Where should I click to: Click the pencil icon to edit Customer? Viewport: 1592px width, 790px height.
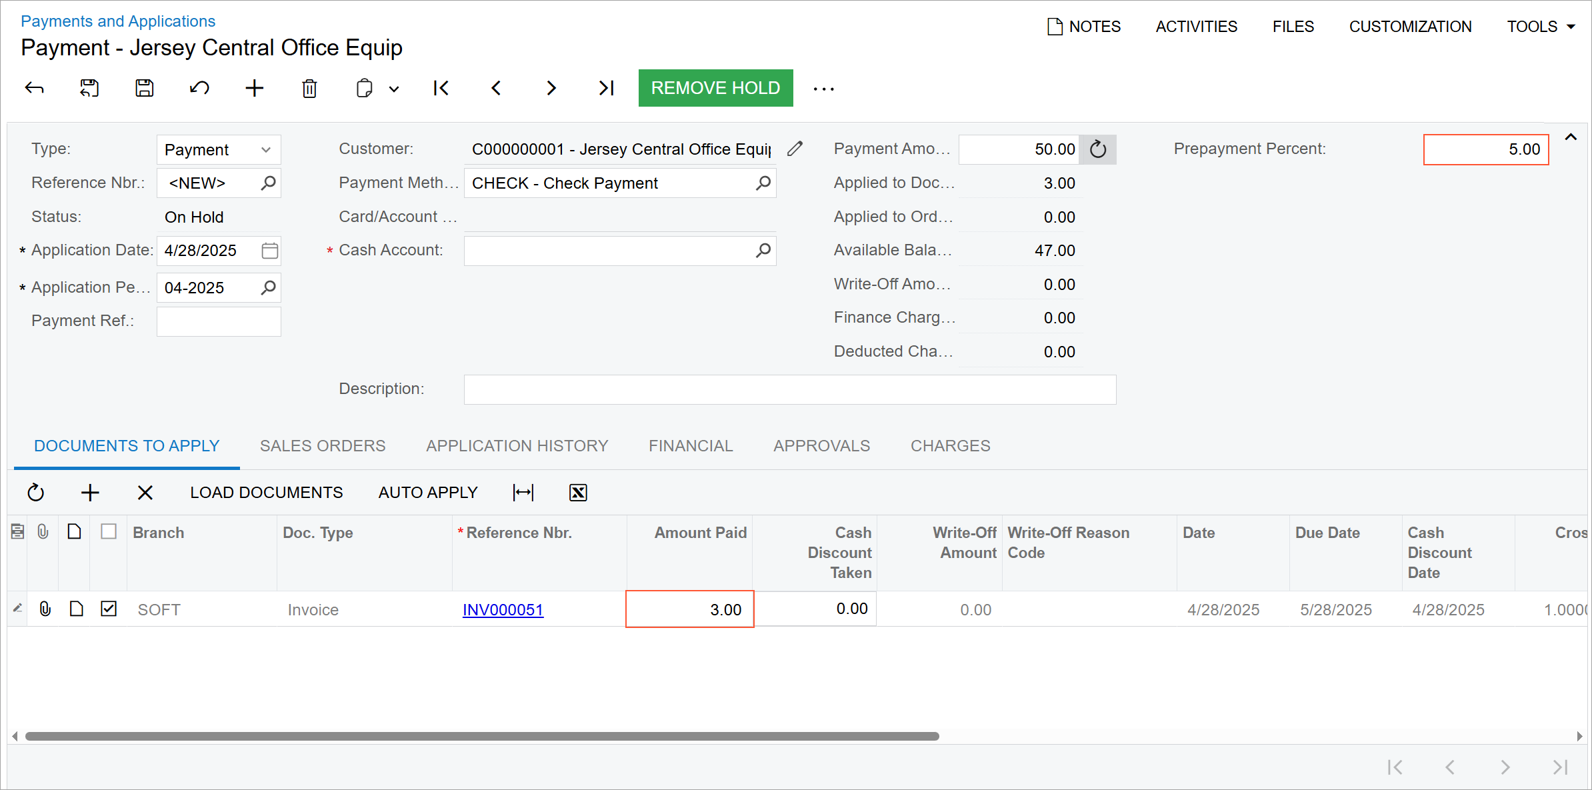click(795, 149)
